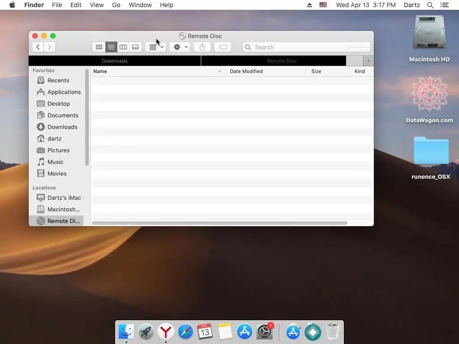Open Recents in the sidebar
Viewport: 459px width, 344px height.
(x=56, y=81)
